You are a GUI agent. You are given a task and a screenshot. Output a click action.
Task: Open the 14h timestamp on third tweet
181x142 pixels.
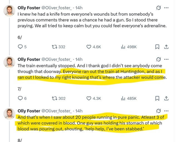click(79, 111)
